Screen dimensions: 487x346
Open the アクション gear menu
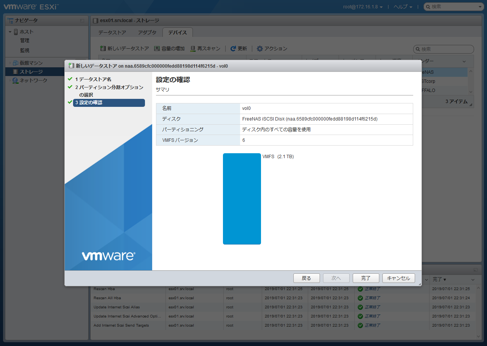[272, 49]
